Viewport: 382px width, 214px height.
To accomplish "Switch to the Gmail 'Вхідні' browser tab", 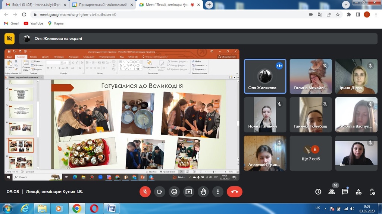I will [34, 5].
